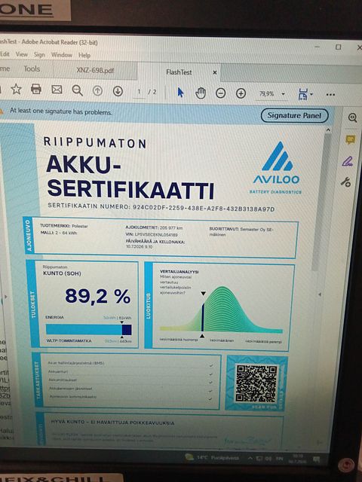The width and height of the screenshot is (362, 482).
Task: Open the View menu
Action: coord(22,54)
